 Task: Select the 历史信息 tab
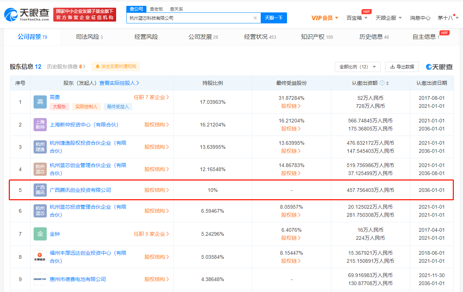[x=374, y=37]
